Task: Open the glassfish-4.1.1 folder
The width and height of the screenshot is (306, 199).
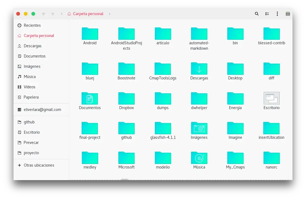Action: pos(163,128)
